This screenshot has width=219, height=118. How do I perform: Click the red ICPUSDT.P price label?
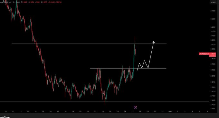(x=204, y=54)
